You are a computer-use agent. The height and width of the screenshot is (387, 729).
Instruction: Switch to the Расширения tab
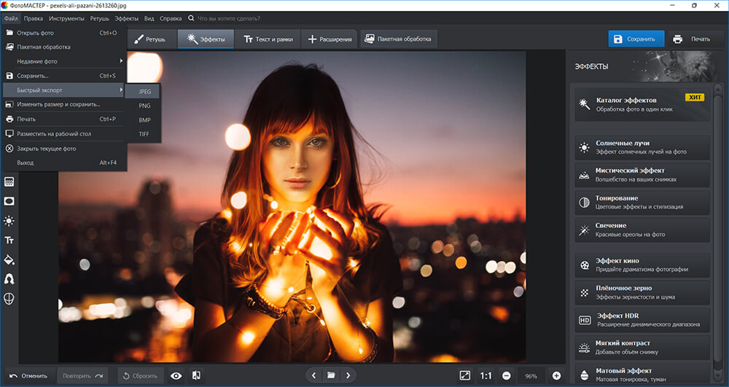(x=330, y=39)
